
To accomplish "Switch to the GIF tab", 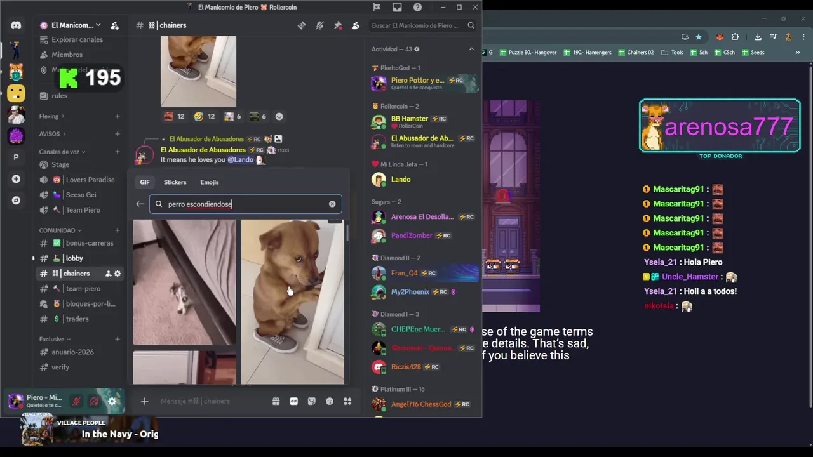I will pos(145,182).
